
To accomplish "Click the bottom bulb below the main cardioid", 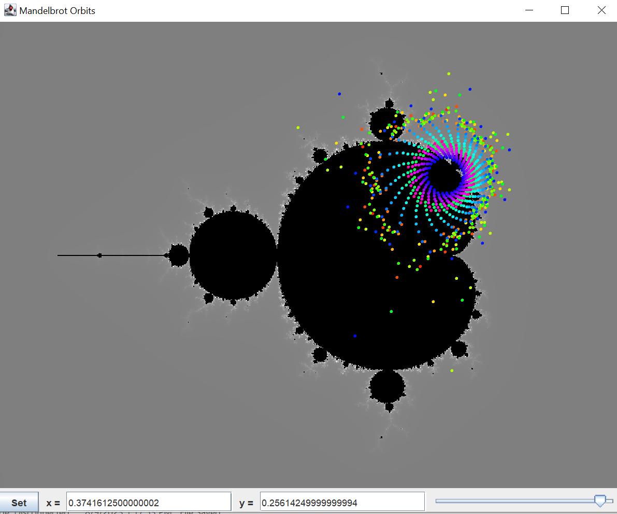I will [x=387, y=388].
